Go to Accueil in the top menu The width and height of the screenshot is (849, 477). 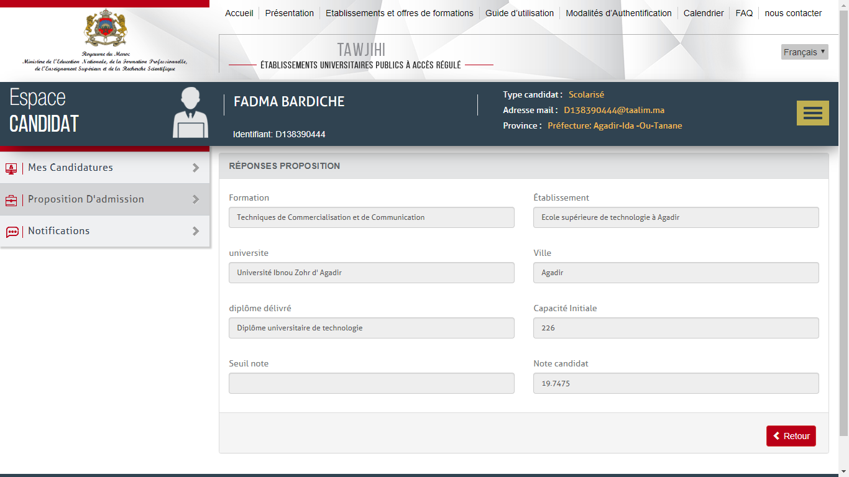pyautogui.click(x=239, y=13)
